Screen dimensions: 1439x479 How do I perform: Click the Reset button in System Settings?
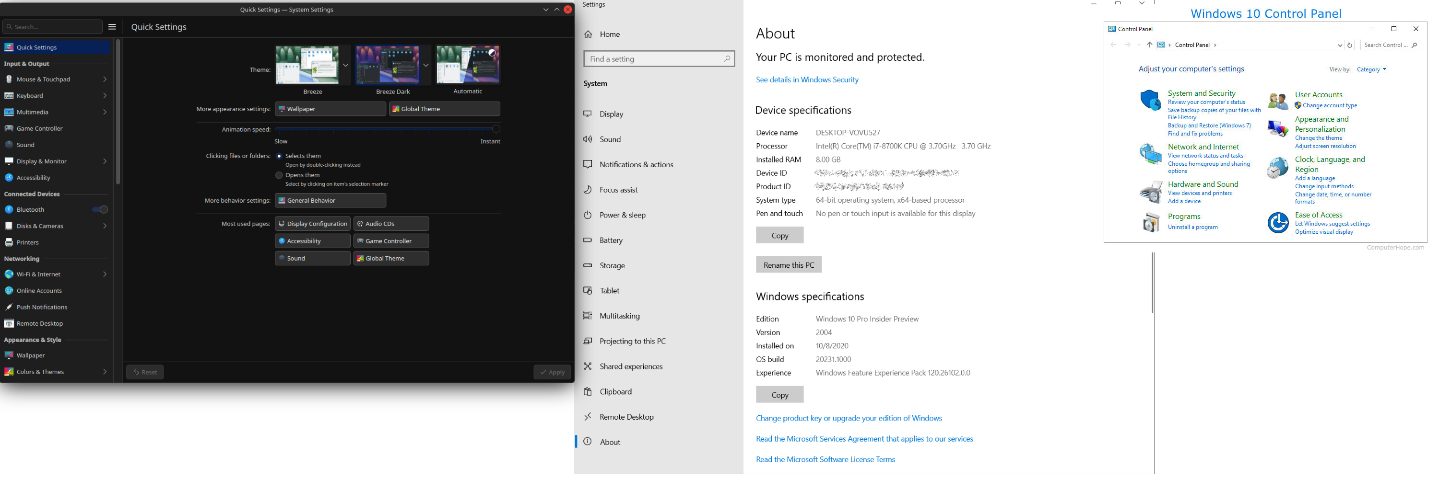[x=145, y=373]
